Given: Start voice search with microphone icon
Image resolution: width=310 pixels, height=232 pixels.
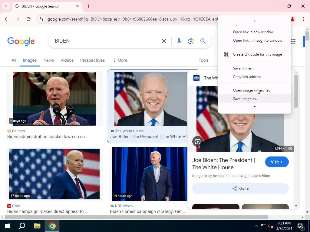Looking at the screenshot, I should pos(179,41).
